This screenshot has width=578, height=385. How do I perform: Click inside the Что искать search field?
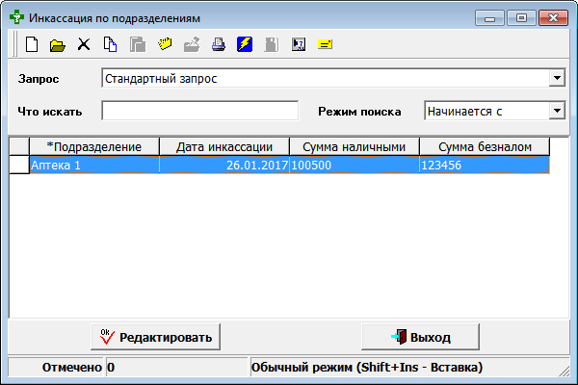199,111
